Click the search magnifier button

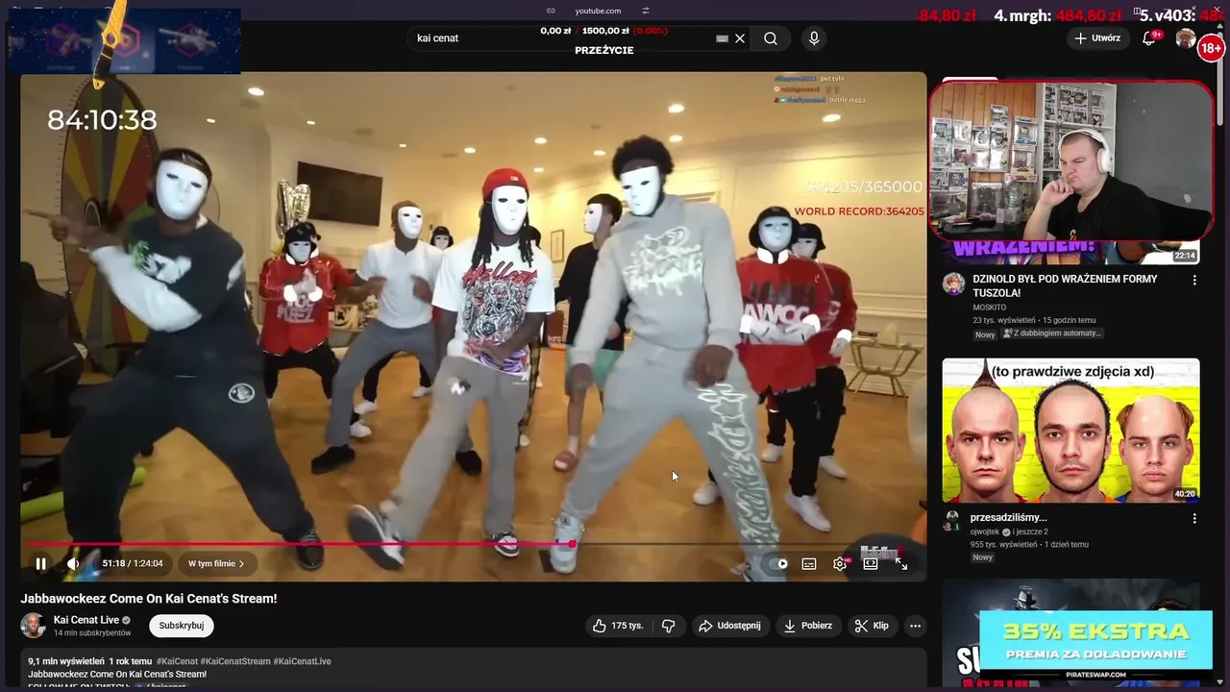(x=771, y=38)
